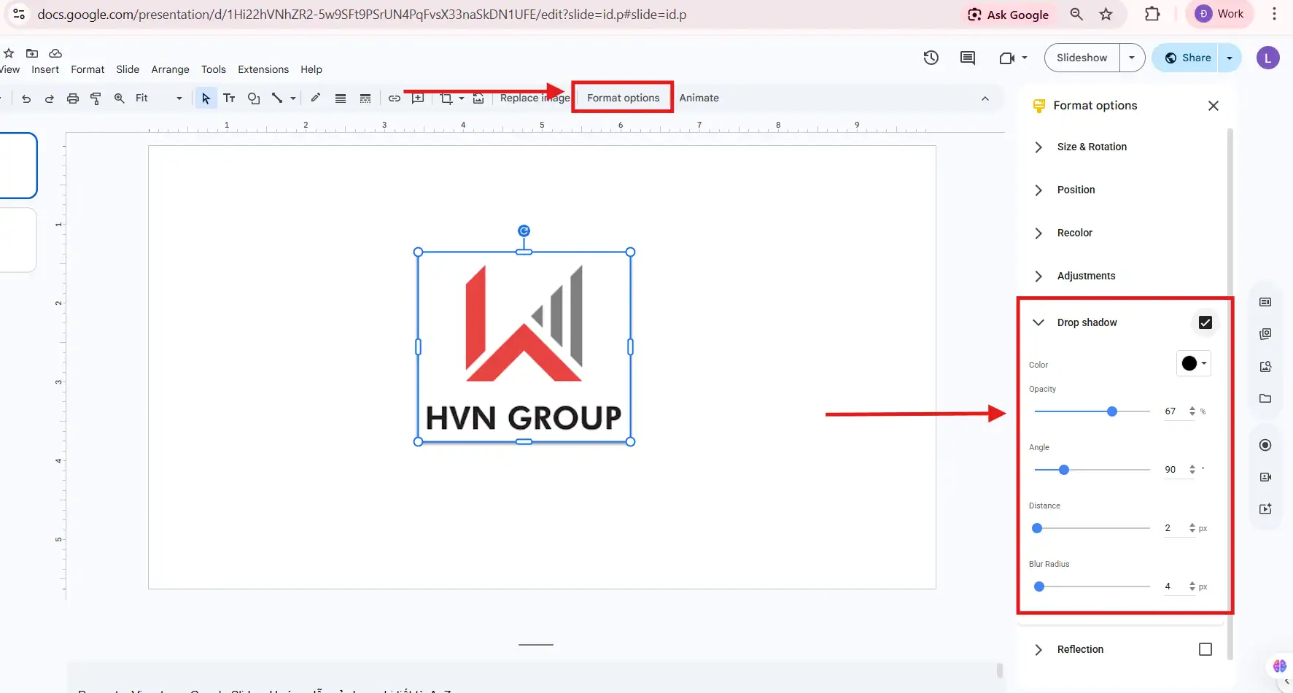Viewport: 1293px width, 693px height.
Task: Click the insert link icon
Action: point(394,98)
